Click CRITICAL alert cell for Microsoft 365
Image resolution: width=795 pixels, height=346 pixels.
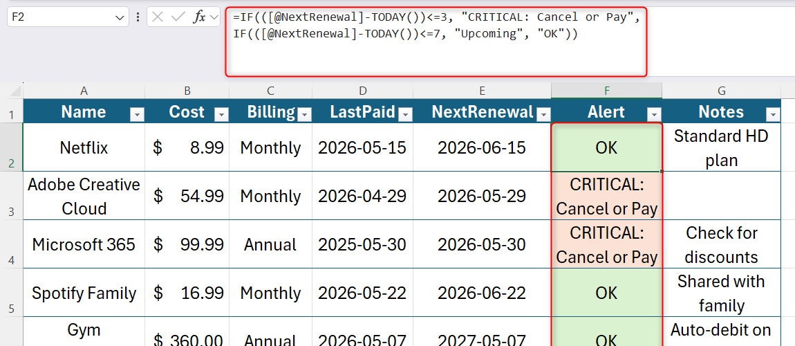point(607,244)
